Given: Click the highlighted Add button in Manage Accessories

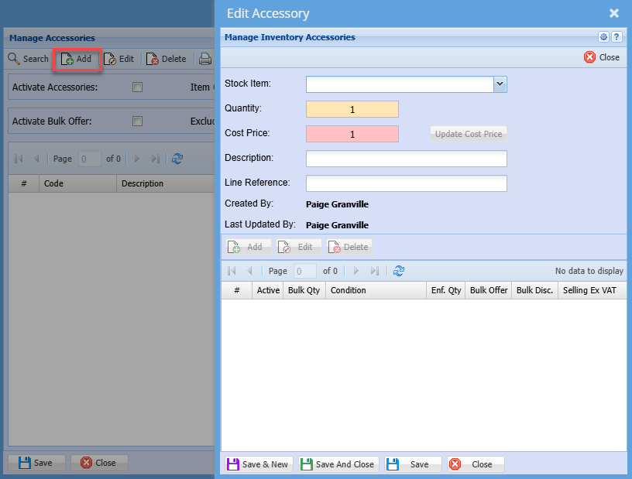Looking at the screenshot, I should pyautogui.click(x=77, y=59).
